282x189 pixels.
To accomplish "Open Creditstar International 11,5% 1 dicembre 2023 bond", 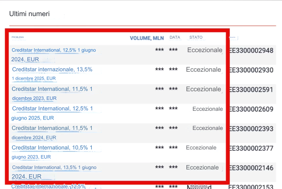I will click(x=52, y=93).
